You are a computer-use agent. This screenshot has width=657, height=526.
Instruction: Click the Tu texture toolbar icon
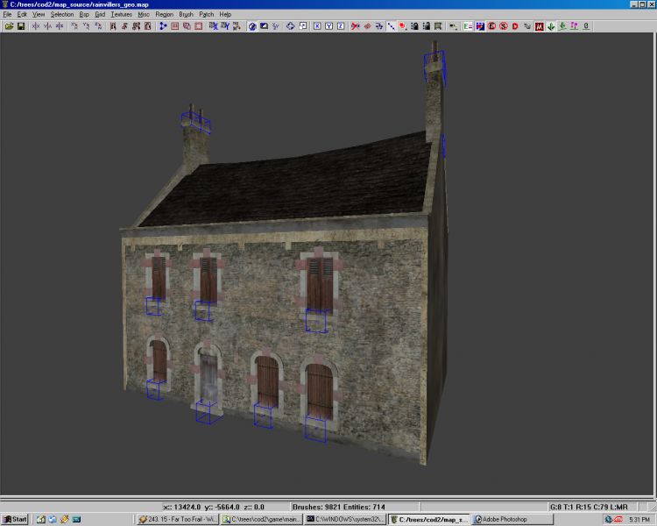coord(527,26)
